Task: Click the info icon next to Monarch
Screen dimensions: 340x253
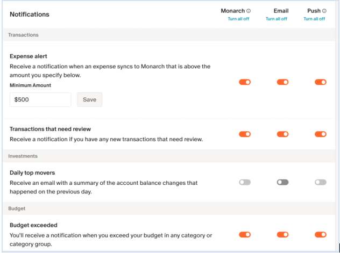Action: (x=249, y=11)
